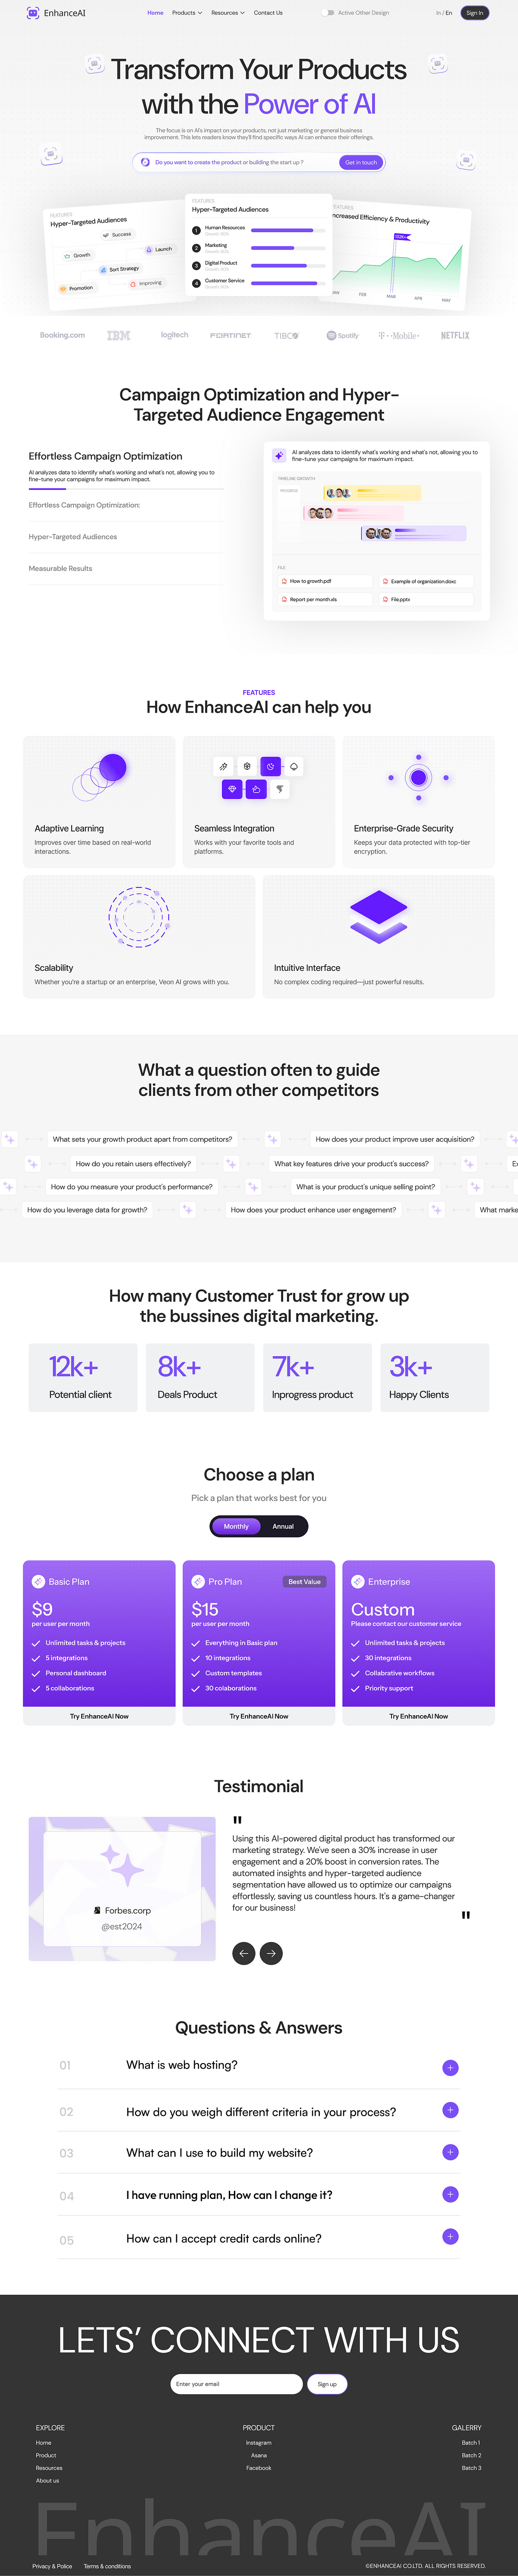The height and width of the screenshot is (2576, 518).
Task: Click the spade integration icon
Action: pos(294,765)
